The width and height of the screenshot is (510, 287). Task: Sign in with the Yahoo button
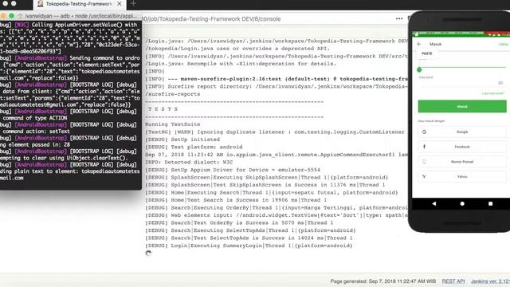point(462,177)
